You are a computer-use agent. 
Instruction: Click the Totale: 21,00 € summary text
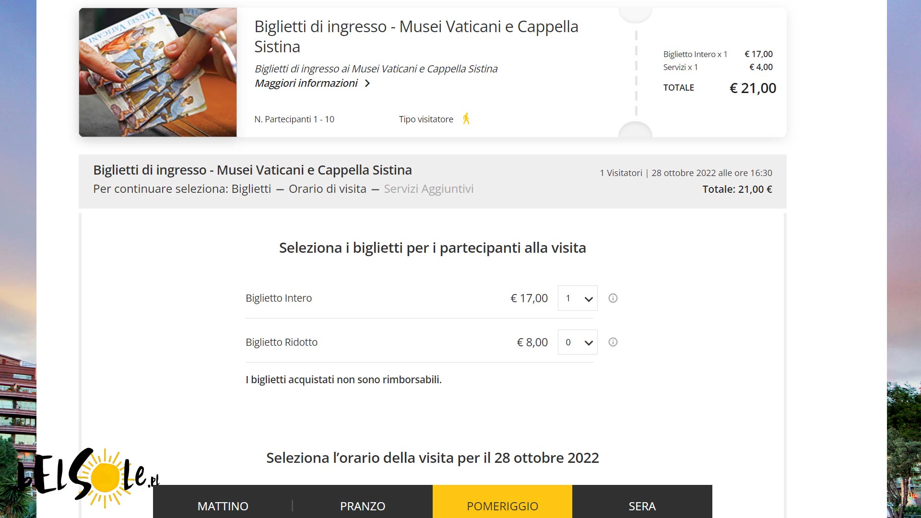(x=737, y=189)
